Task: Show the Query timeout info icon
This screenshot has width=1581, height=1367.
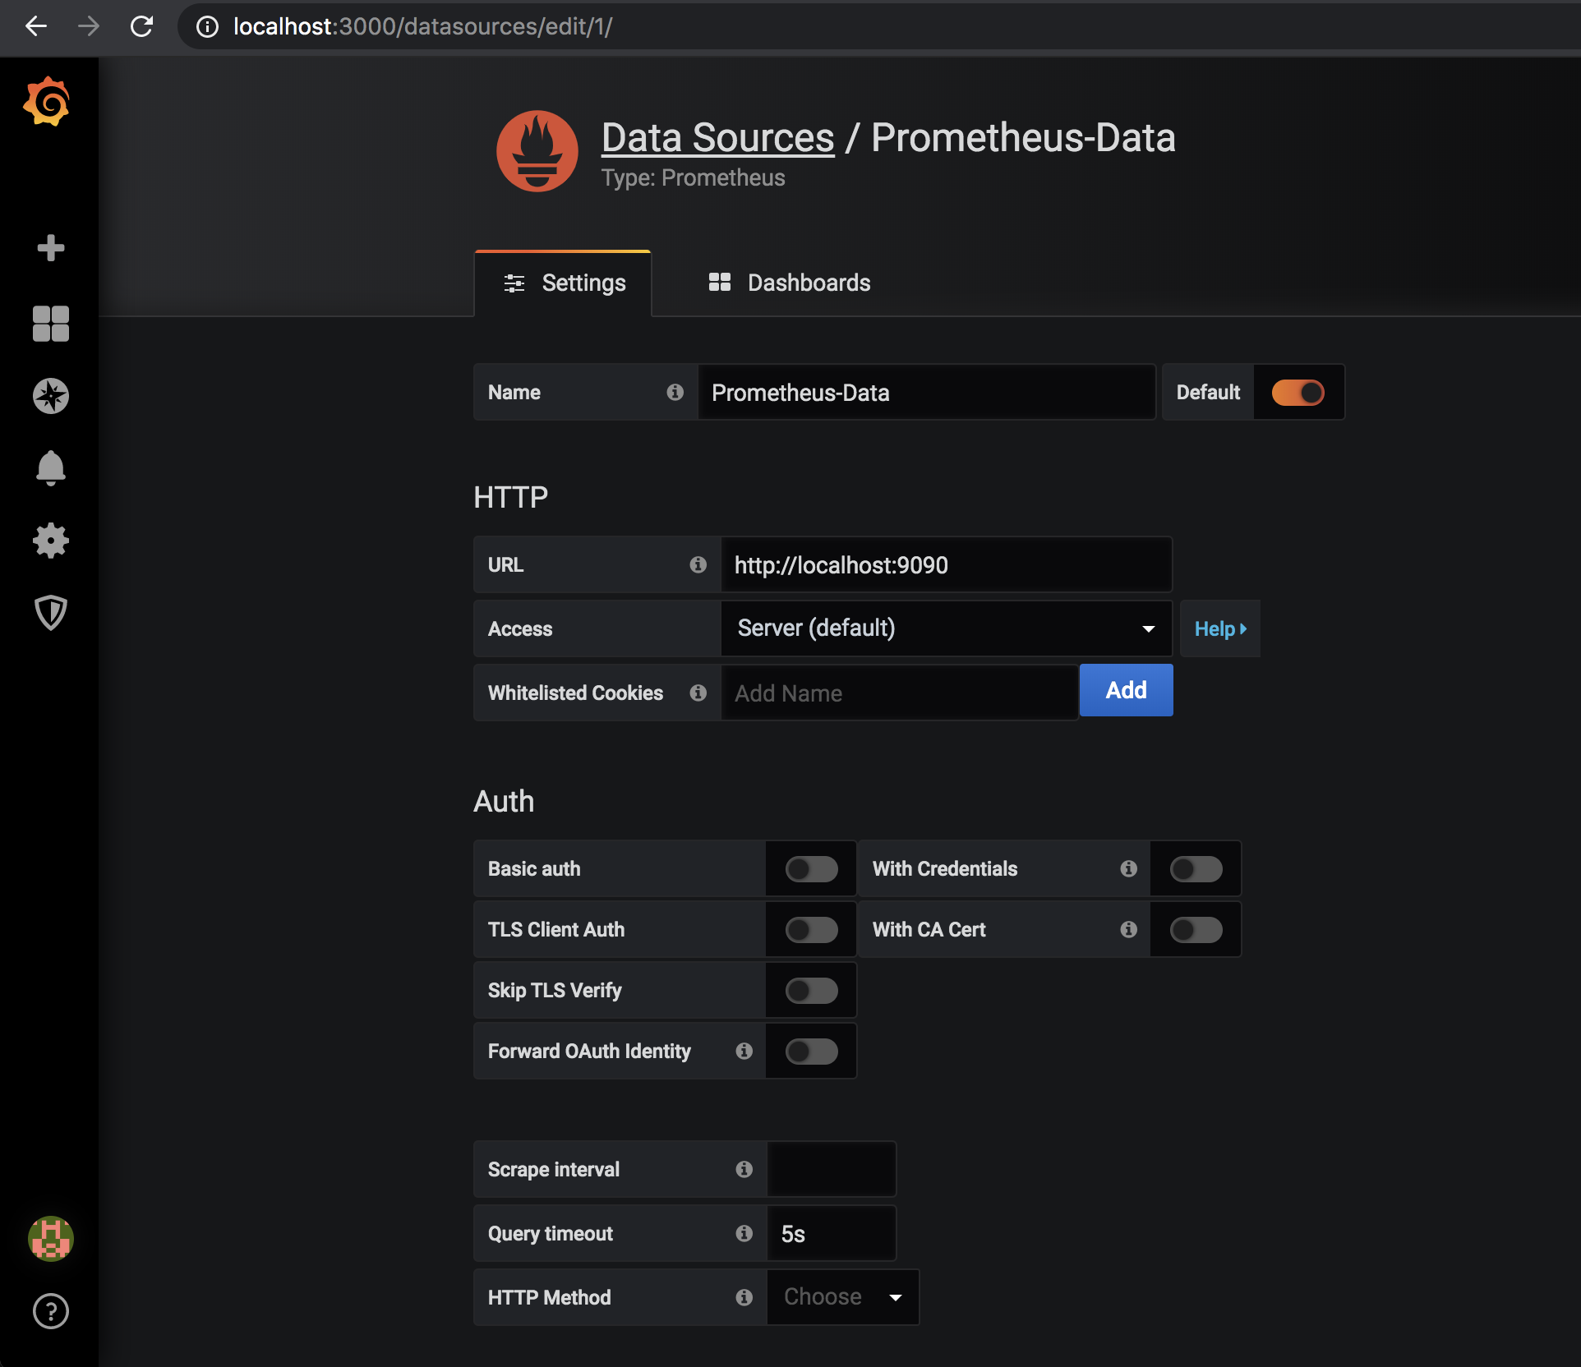Action: [x=744, y=1233]
